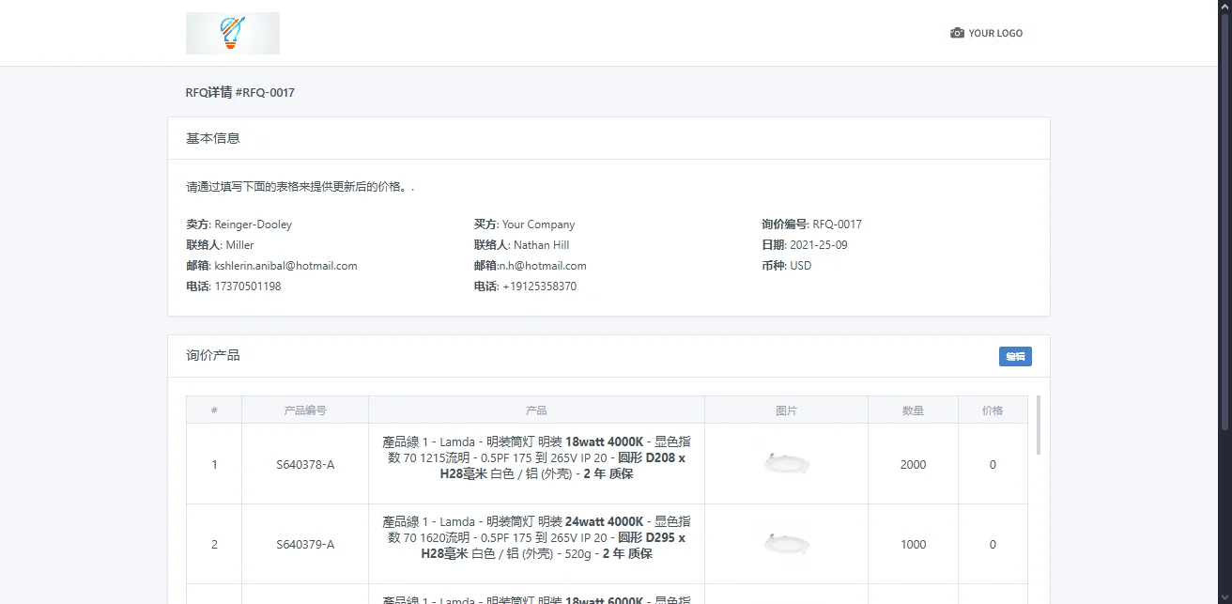The image size is (1232, 604).
Task: Click the quantity value 2000
Action: point(912,463)
